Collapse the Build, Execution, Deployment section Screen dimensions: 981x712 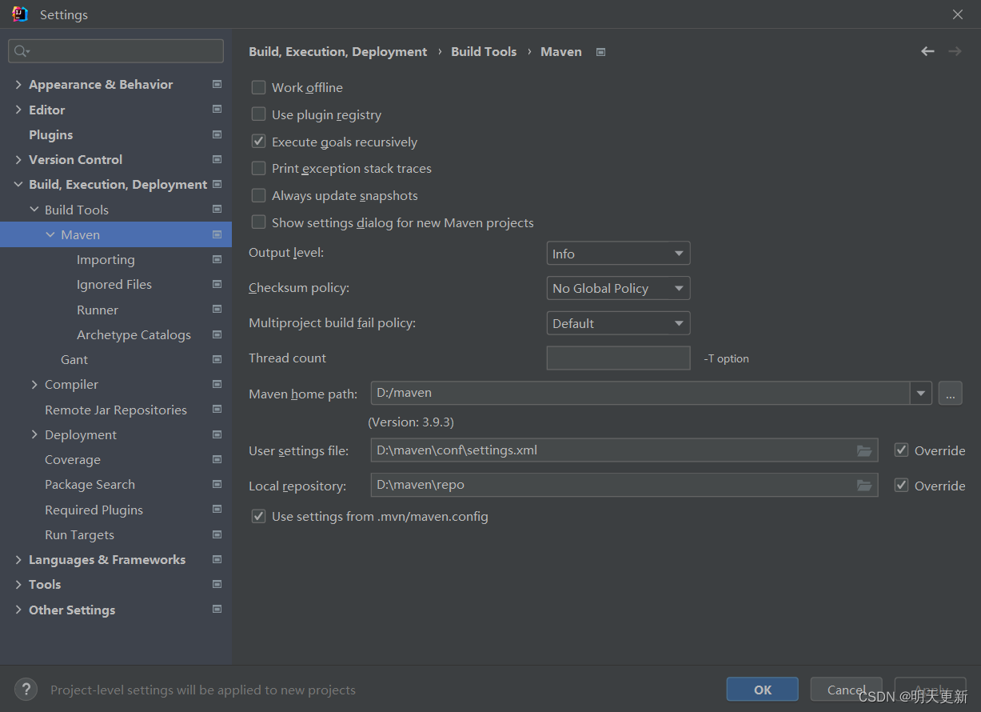click(x=18, y=184)
